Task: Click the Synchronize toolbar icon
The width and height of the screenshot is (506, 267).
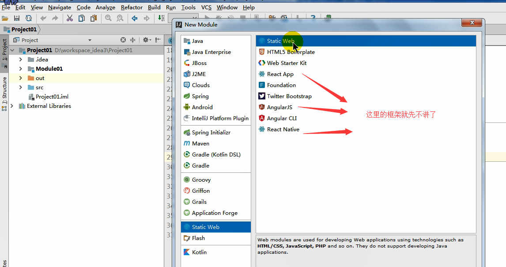Action: point(29,19)
